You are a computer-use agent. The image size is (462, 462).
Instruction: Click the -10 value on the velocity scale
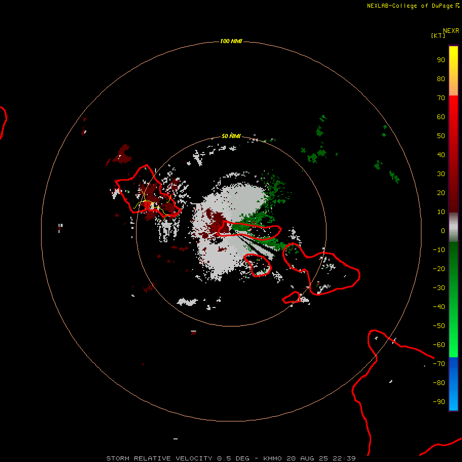pos(439,250)
